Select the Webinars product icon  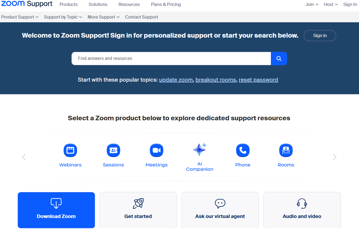coord(70,150)
